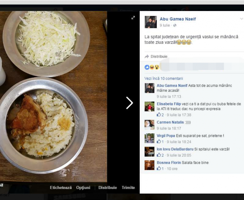This screenshot has width=244, height=200.
Task: Click the Haha laughing reaction icon
Action: (152, 67)
